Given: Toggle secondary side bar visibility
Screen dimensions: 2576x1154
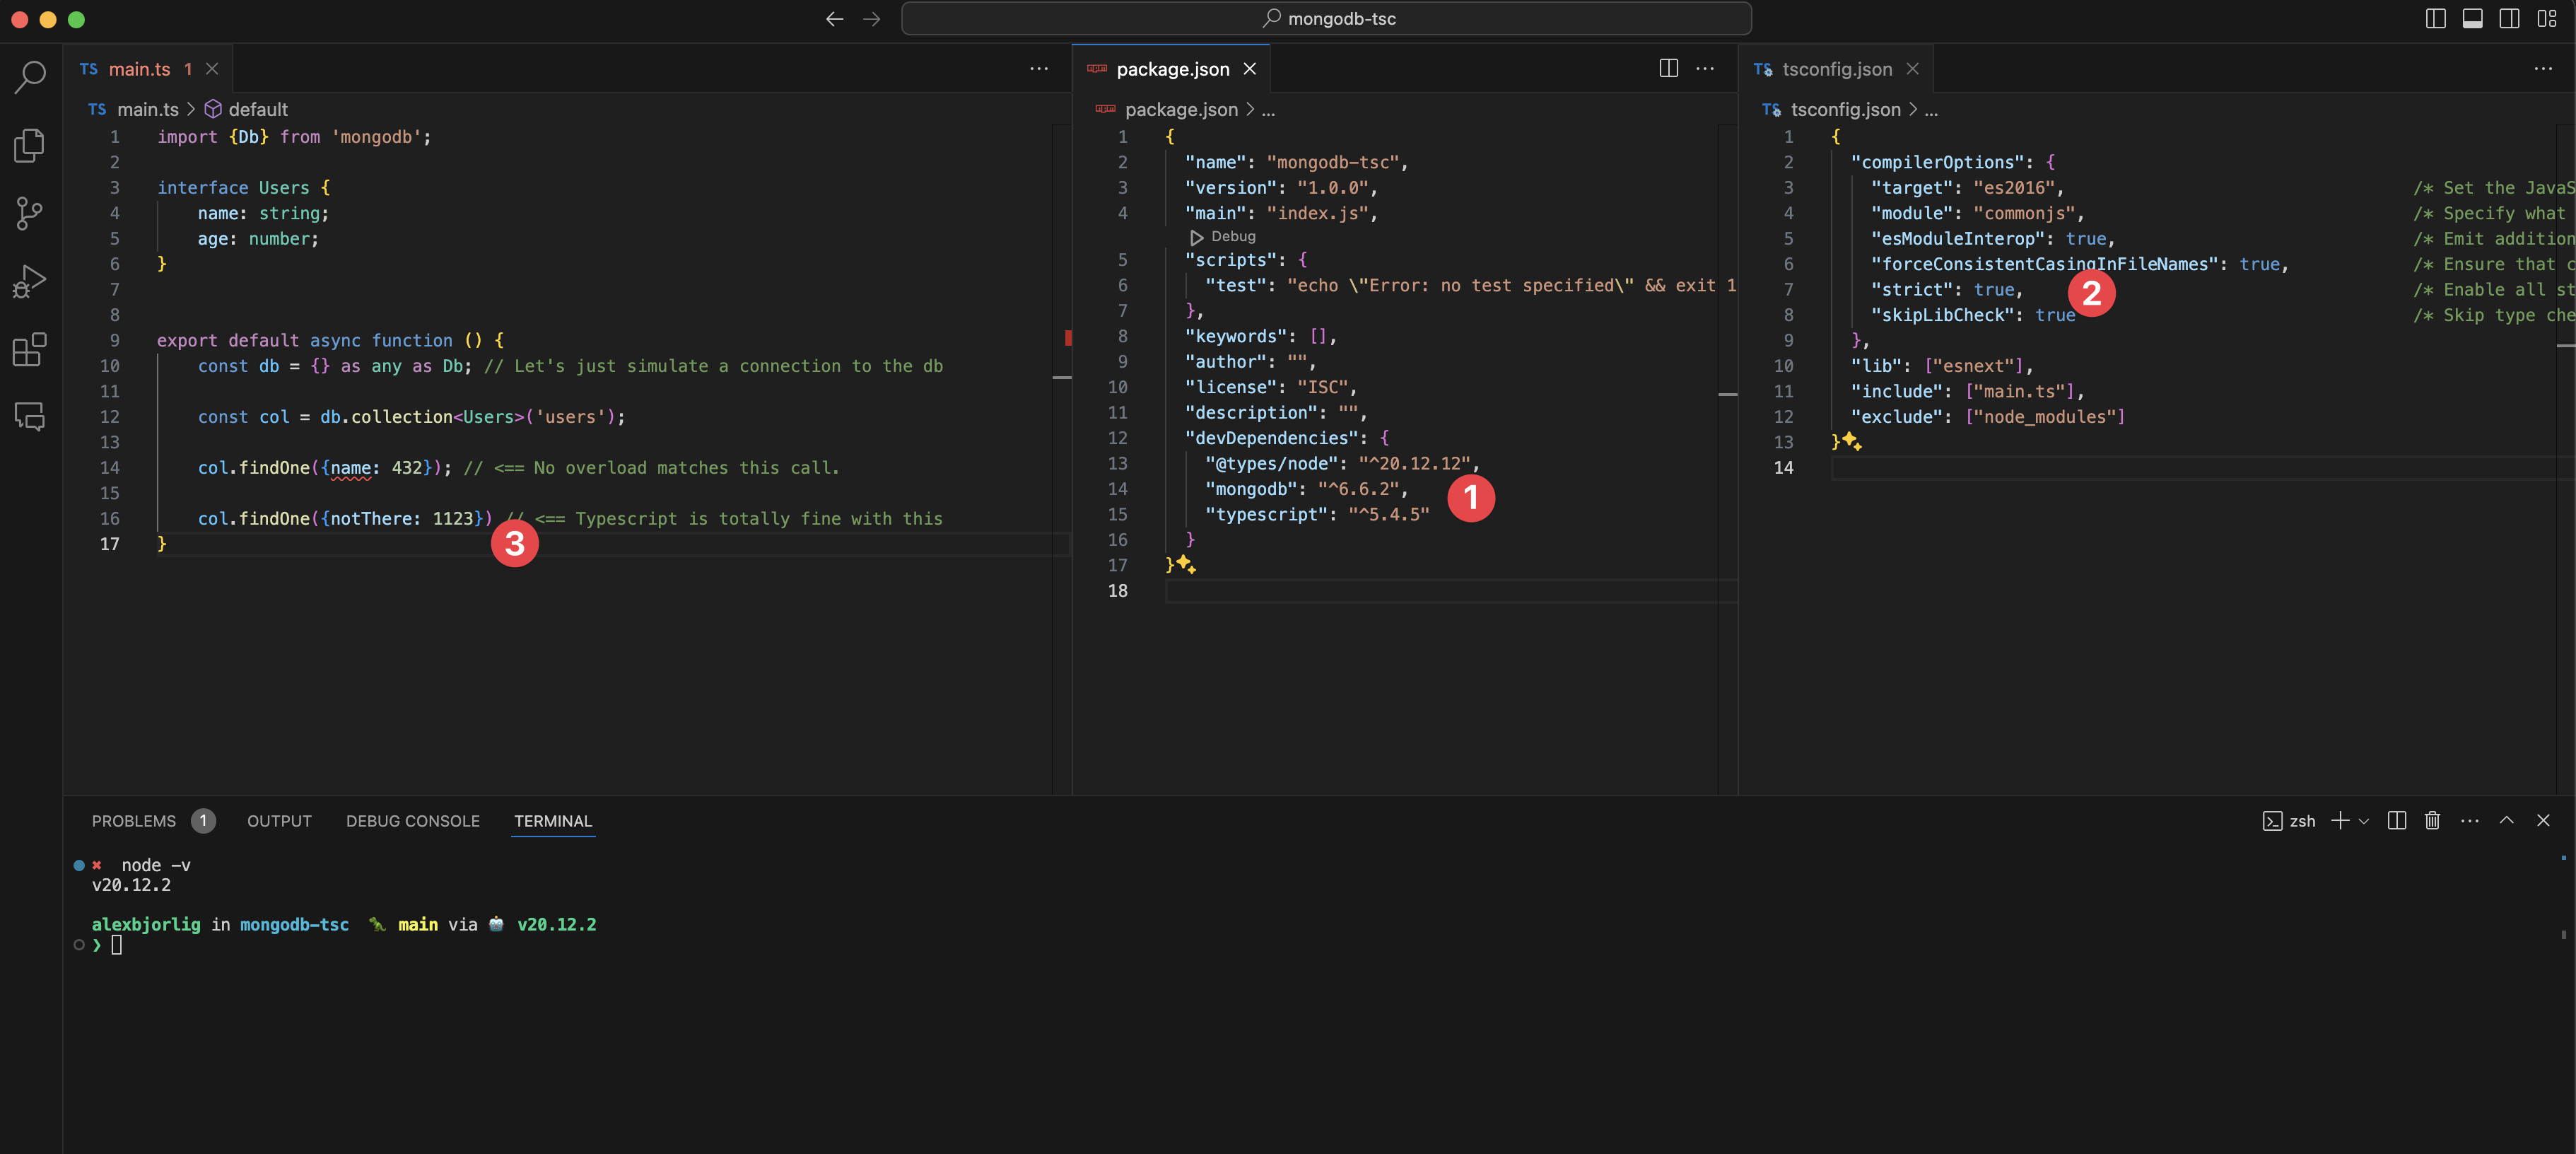Looking at the screenshot, I should [x=2509, y=19].
